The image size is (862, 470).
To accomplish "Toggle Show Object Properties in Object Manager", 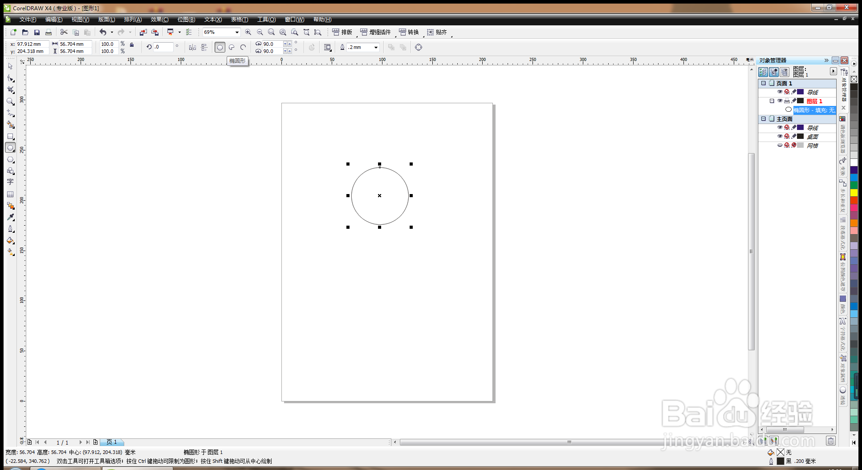I will [x=763, y=72].
